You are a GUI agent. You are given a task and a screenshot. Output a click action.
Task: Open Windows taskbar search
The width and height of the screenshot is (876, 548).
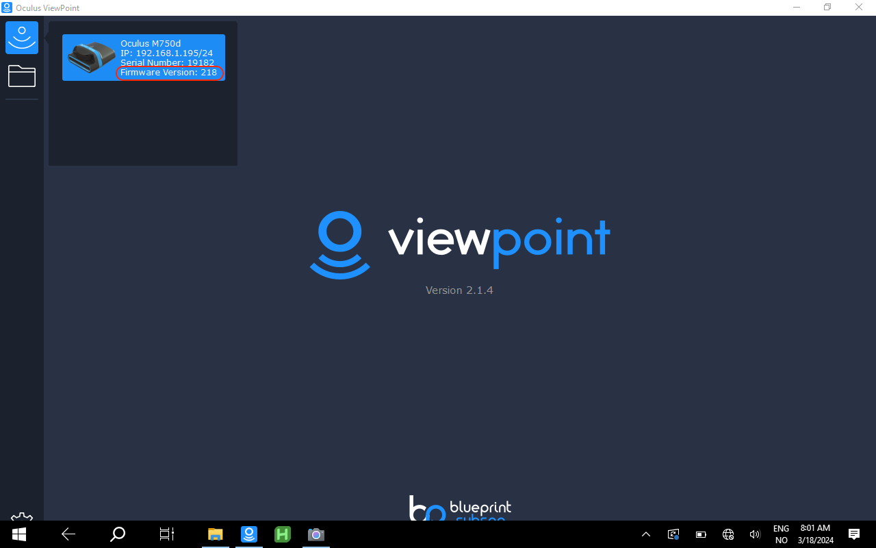point(118,534)
